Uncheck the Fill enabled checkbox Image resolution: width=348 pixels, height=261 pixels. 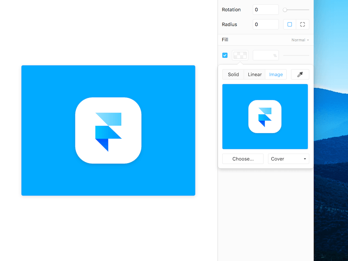(225, 55)
